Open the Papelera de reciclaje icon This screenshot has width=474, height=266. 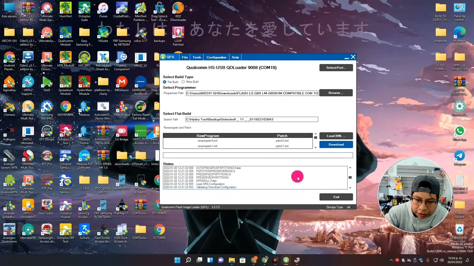460,233
